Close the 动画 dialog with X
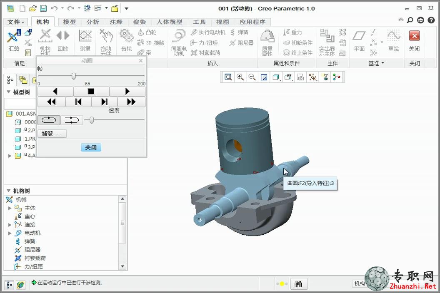The height and width of the screenshot is (293, 440). 141,61
